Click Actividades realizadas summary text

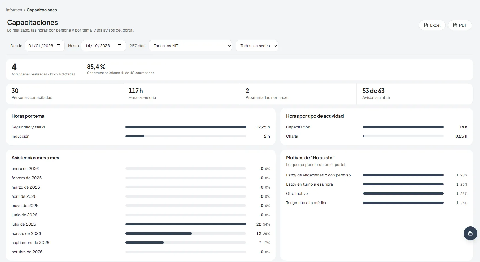[43, 74]
